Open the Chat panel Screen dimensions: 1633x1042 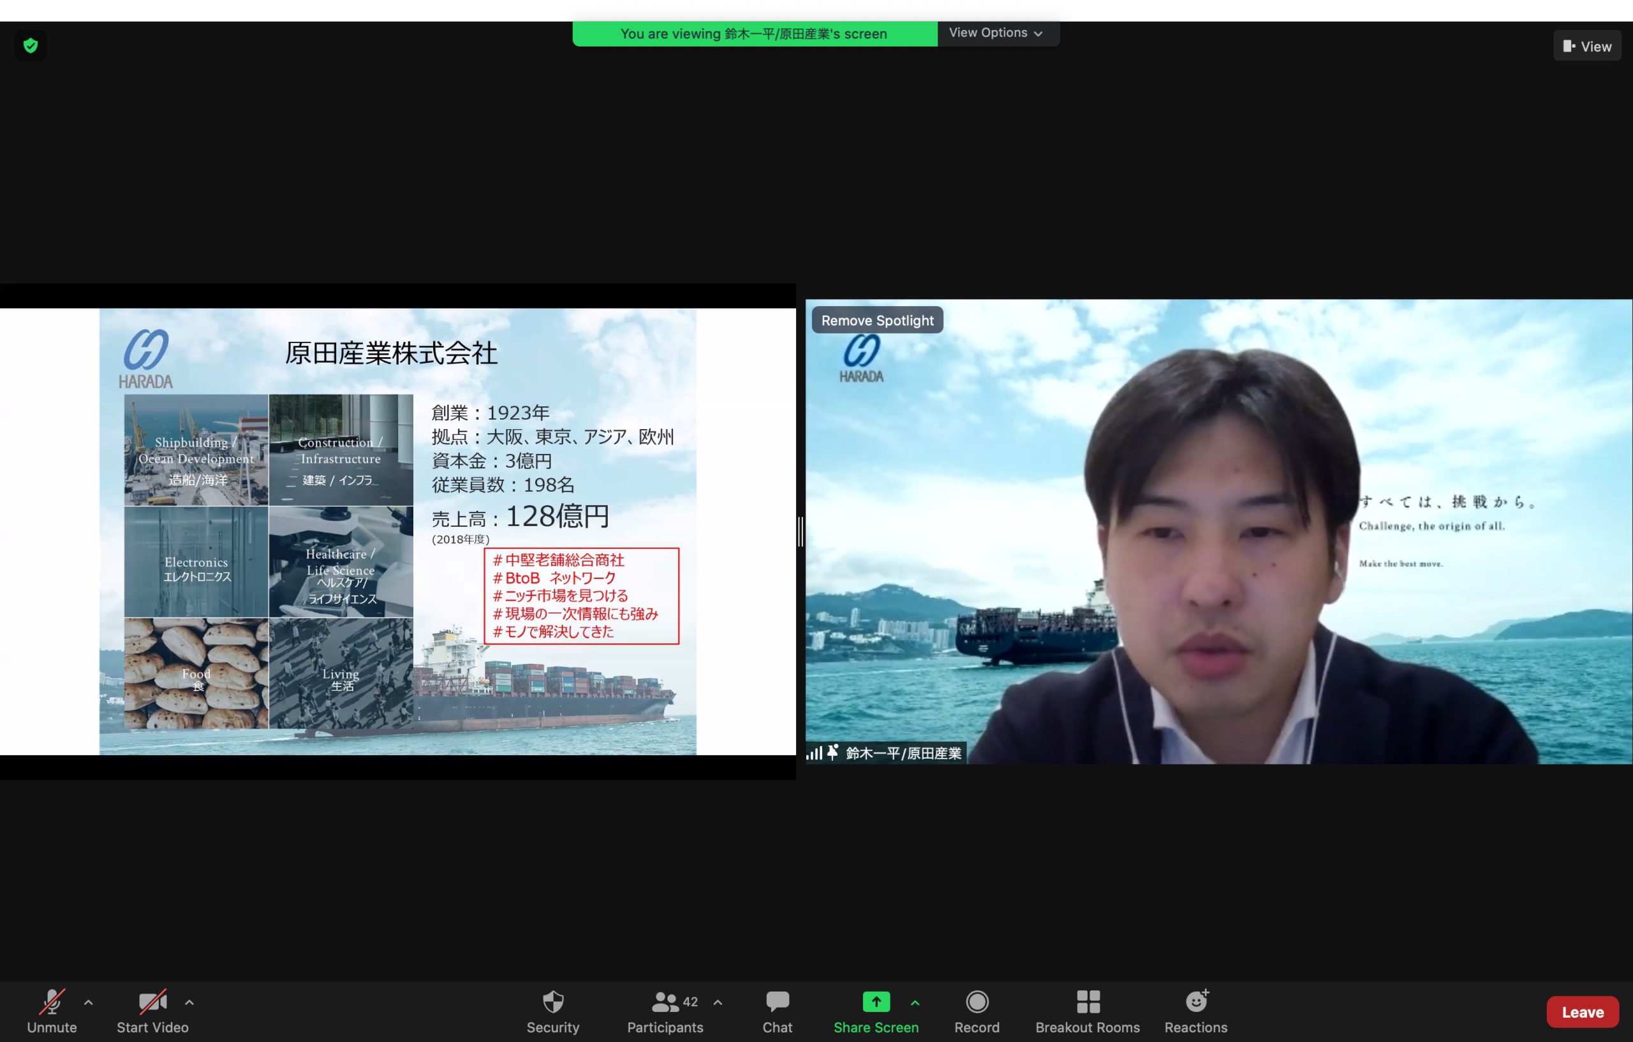(x=777, y=1011)
